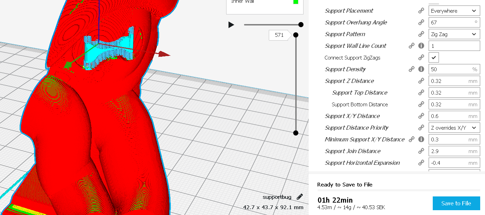Click link icon for Support Density
Screen dimensions: 485x215
(x=411, y=69)
